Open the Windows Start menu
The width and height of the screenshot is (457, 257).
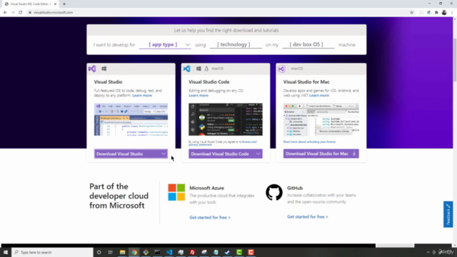(6, 252)
